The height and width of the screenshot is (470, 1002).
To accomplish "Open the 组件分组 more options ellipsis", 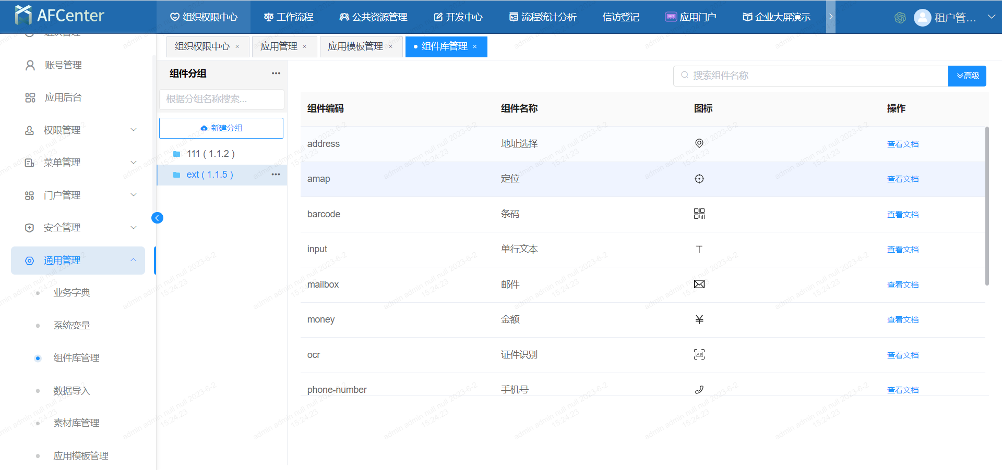I will (276, 73).
